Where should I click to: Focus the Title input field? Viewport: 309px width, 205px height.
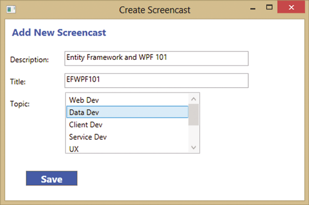[157, 81]
